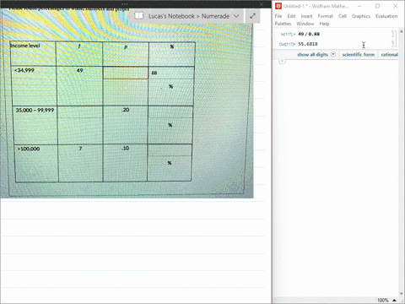Click the 88 value in the percent column
The image size is (405, 304).
tap(154, 73)
